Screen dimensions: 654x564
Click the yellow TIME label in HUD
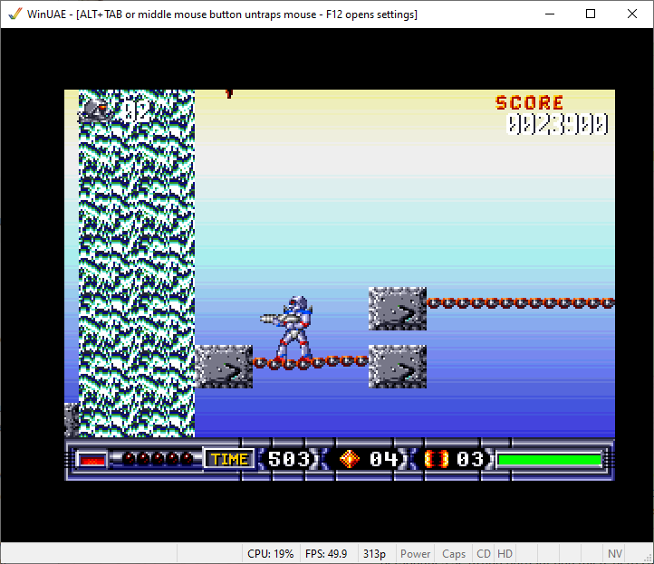(x=229, y=459)
